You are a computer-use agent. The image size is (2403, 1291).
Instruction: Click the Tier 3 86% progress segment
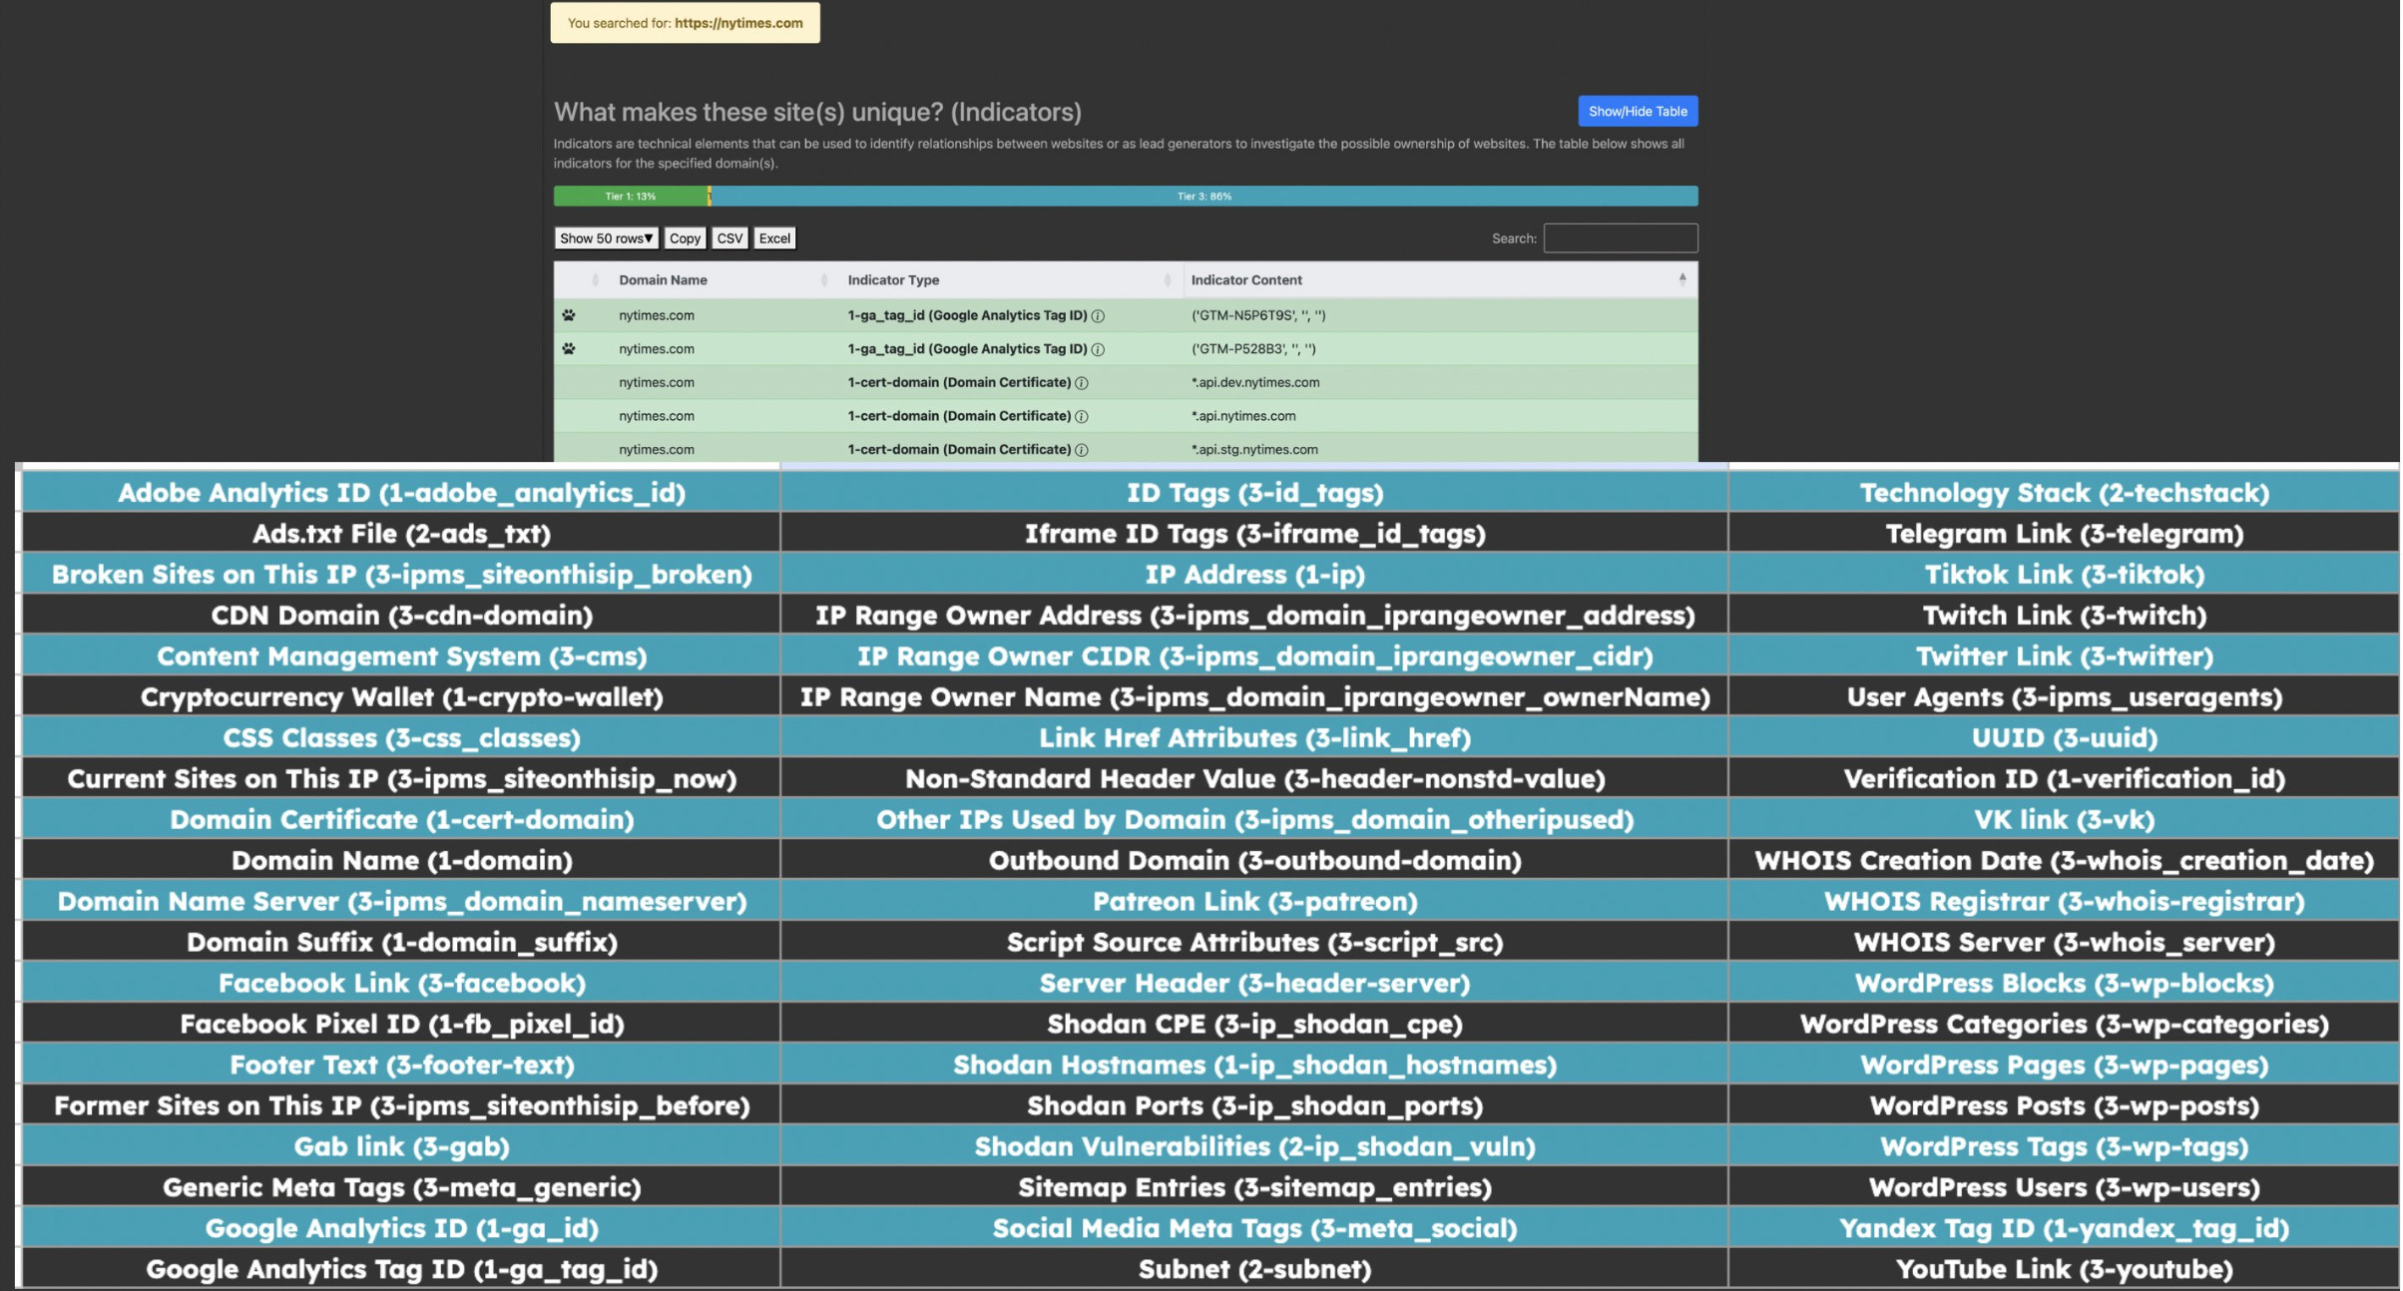[1203, 197]
